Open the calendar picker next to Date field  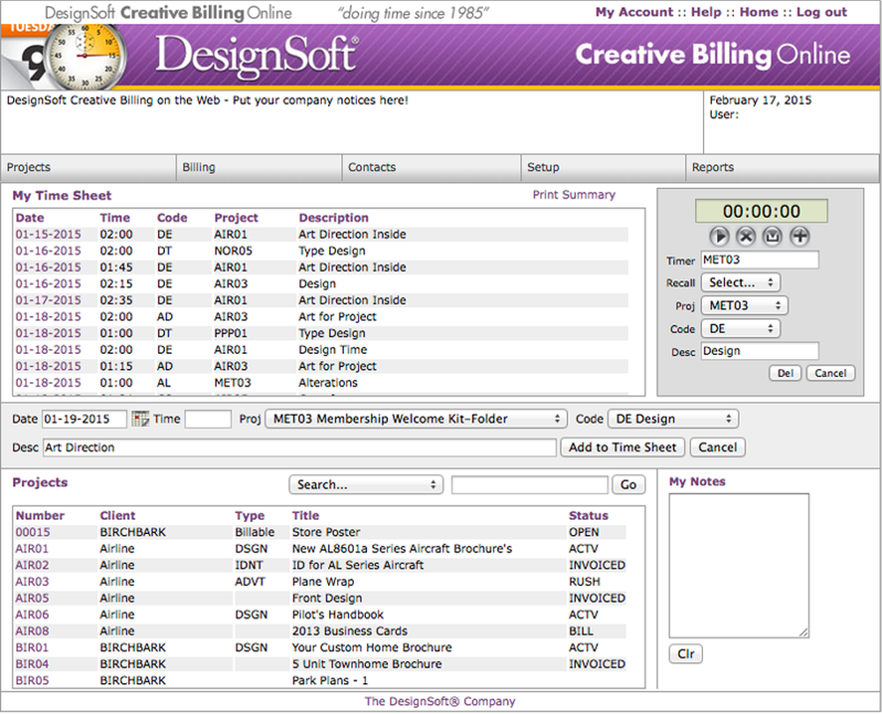point(140,418)
